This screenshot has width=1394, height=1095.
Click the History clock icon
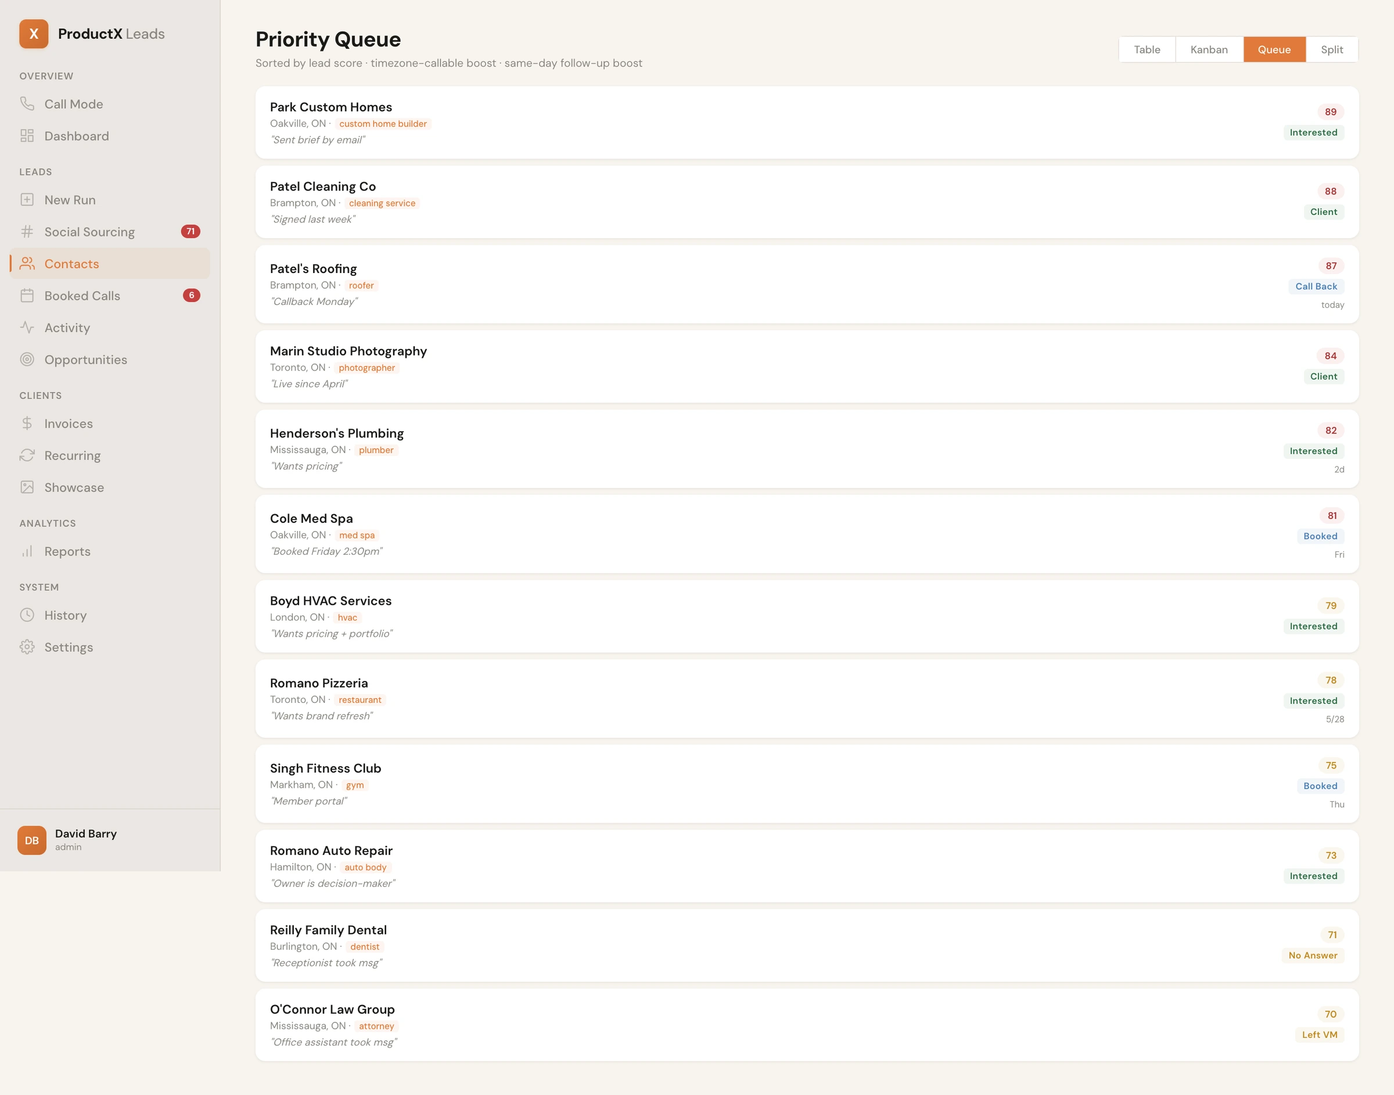pos(27,615)
